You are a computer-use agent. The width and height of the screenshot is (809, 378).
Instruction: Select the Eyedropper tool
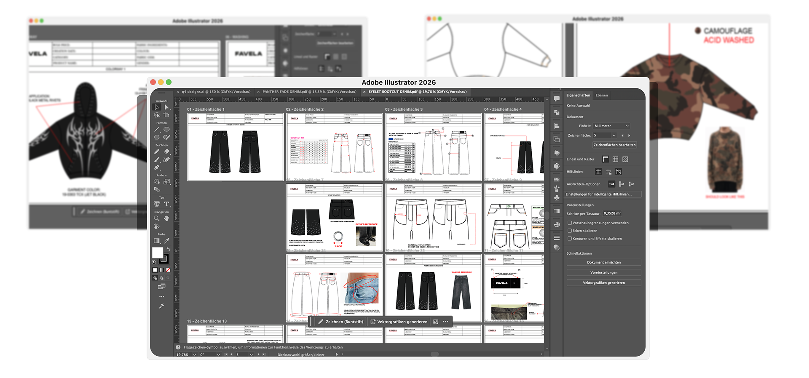point(166,241)
